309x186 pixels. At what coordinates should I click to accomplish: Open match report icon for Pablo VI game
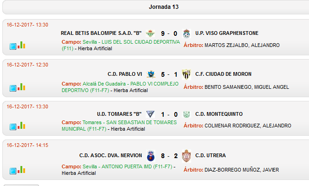pyautogui.click(x=13, y=88)
